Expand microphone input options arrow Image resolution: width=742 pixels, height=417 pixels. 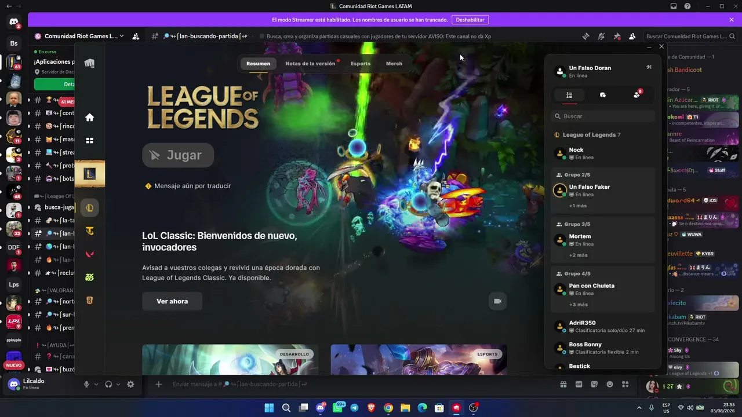(x=96, y=384)
